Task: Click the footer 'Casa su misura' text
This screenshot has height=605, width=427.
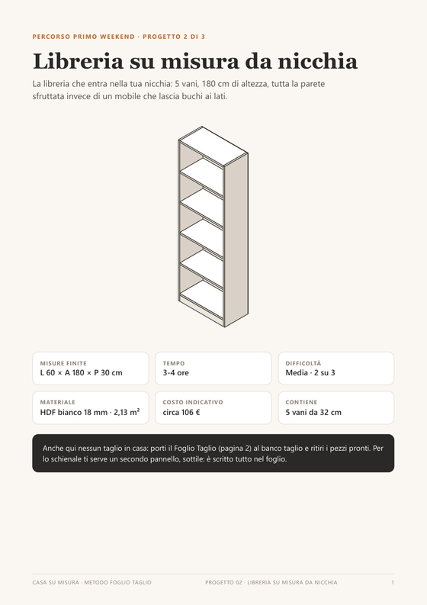Action: [x=91, y=582]
